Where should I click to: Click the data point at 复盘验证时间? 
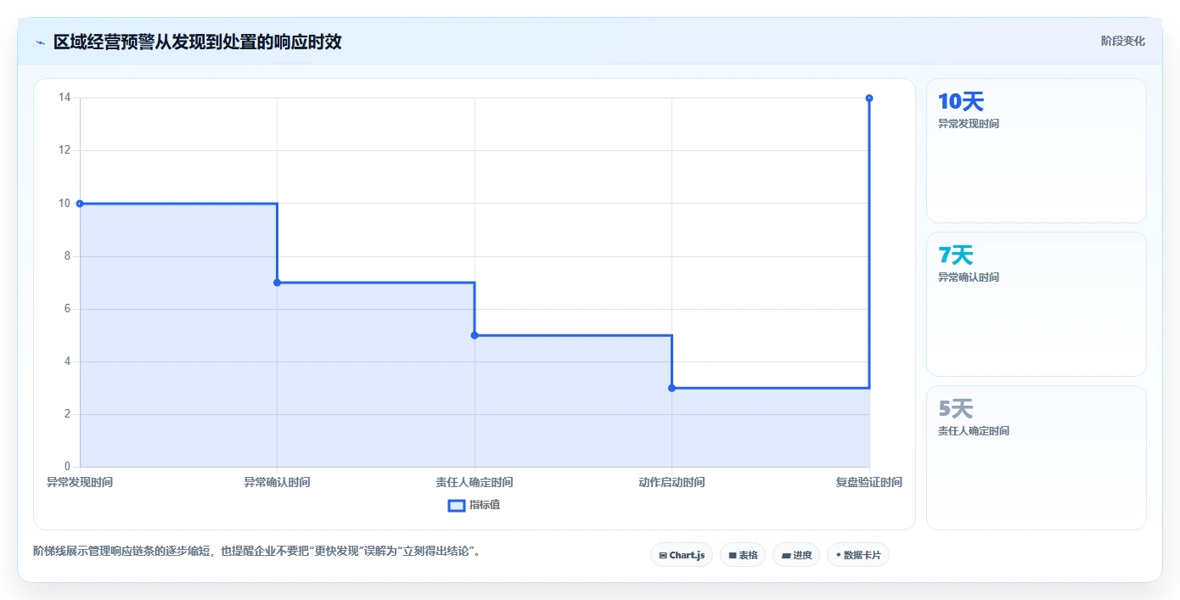869,98
